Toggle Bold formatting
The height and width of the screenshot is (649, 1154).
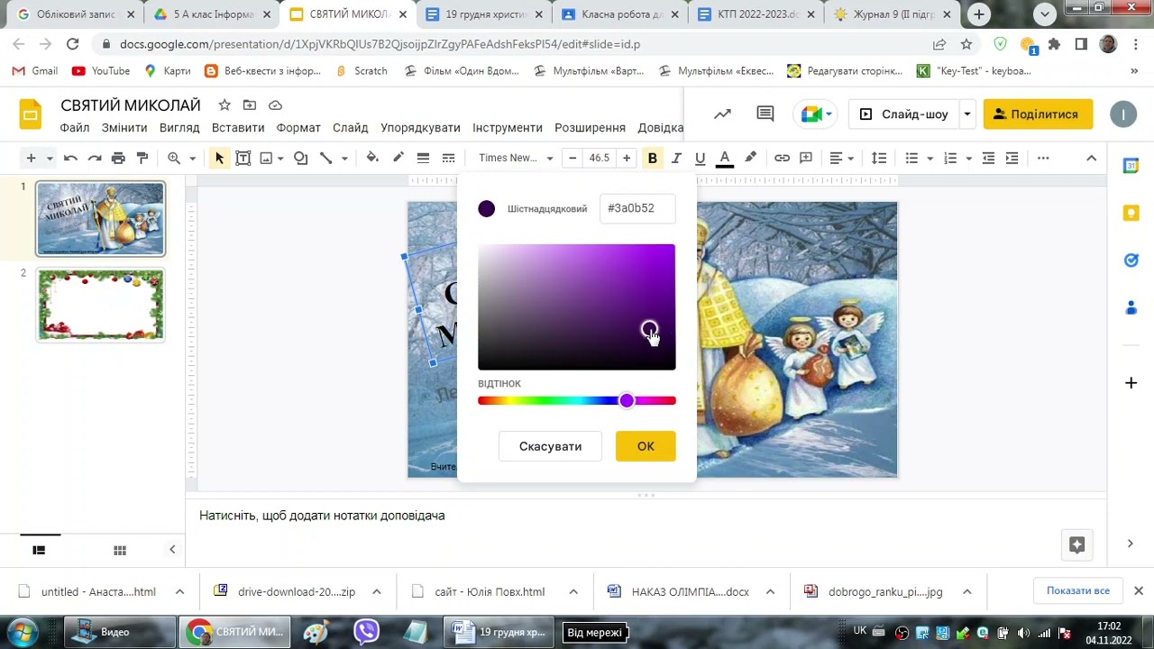[653, 158]
